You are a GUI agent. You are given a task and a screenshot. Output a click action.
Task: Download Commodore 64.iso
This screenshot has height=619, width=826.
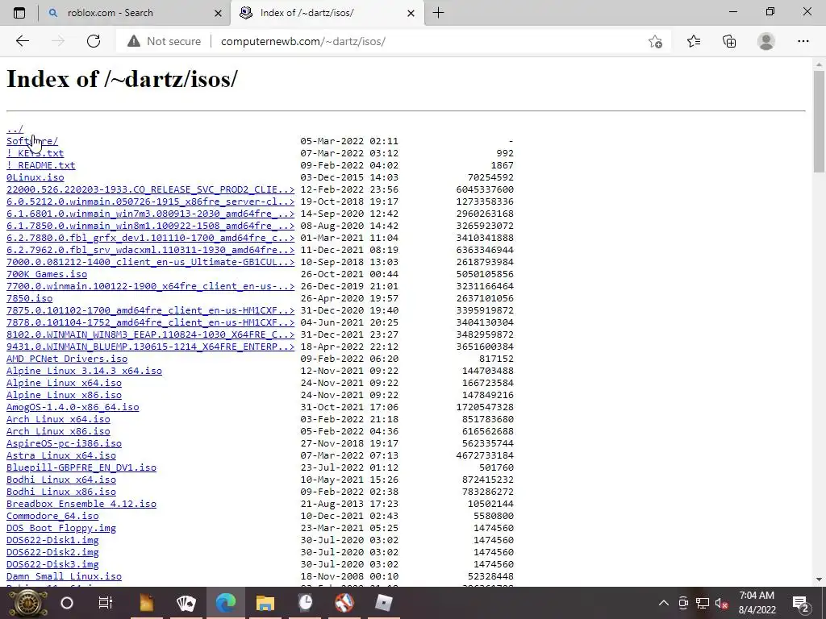click(52, 517)
